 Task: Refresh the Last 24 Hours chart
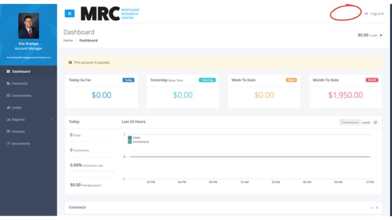(x=375, y=122)
